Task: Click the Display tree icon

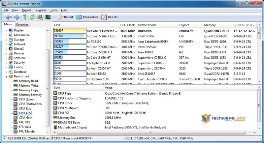Action: pyautogui.click(x=11, y=30)
